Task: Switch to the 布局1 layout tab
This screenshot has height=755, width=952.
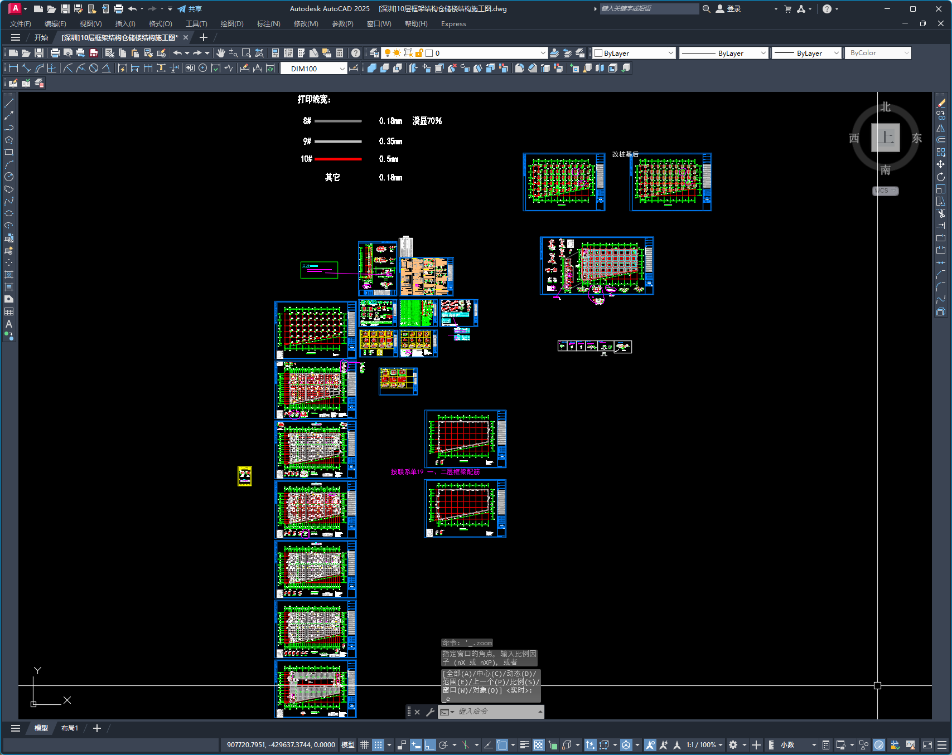Action: [x=70, y=728]
